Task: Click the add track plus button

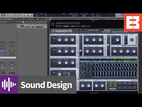Action: [x=20, y=22]
